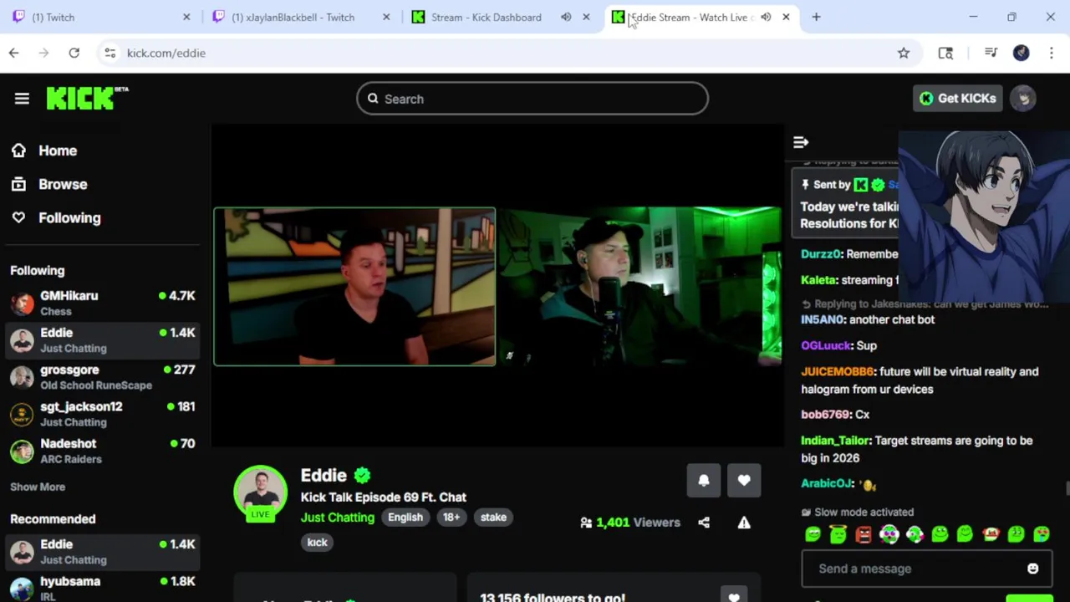Click Get KICKs button
This screenshot has width=1070, height=602.
click(957, 98)
